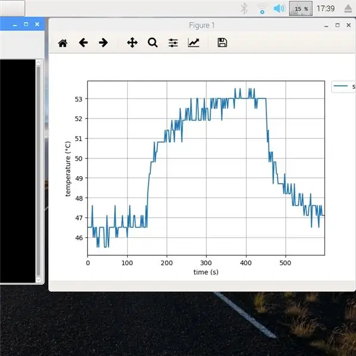Maximize the background terminal window
This screenshot has height=356, width=356.
[26, 24]
